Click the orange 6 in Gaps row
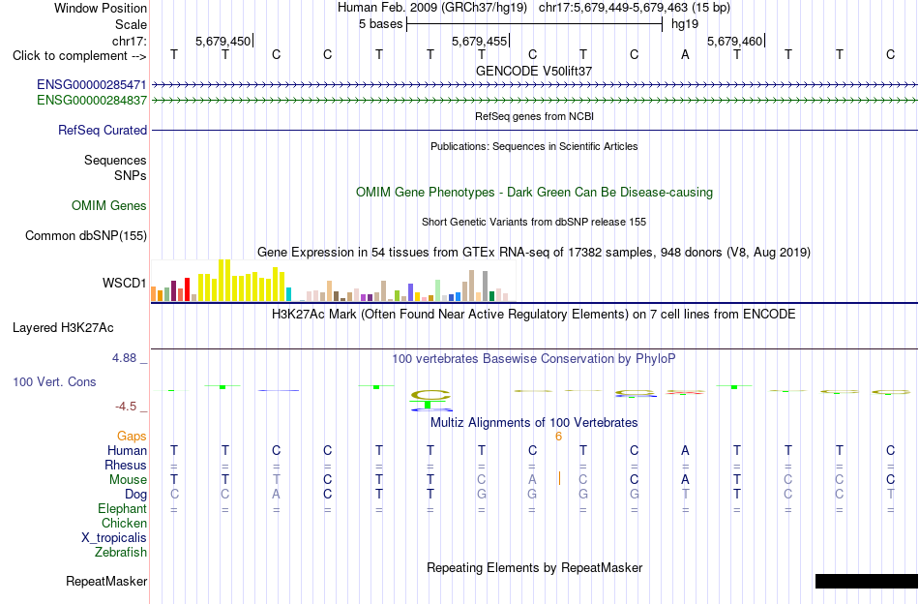Screen dimensions: 919x604 click(x=558, y=437)
